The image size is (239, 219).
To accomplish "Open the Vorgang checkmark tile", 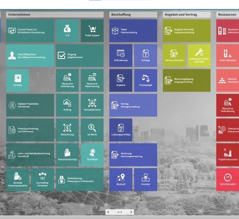I will pos(80,56).
